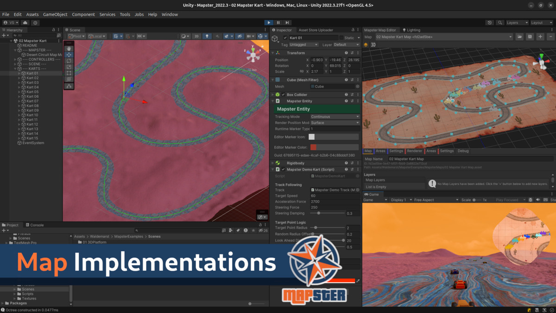The image size is (556, 313).
Task: Click the Step frame button
Action: point(287,22)
